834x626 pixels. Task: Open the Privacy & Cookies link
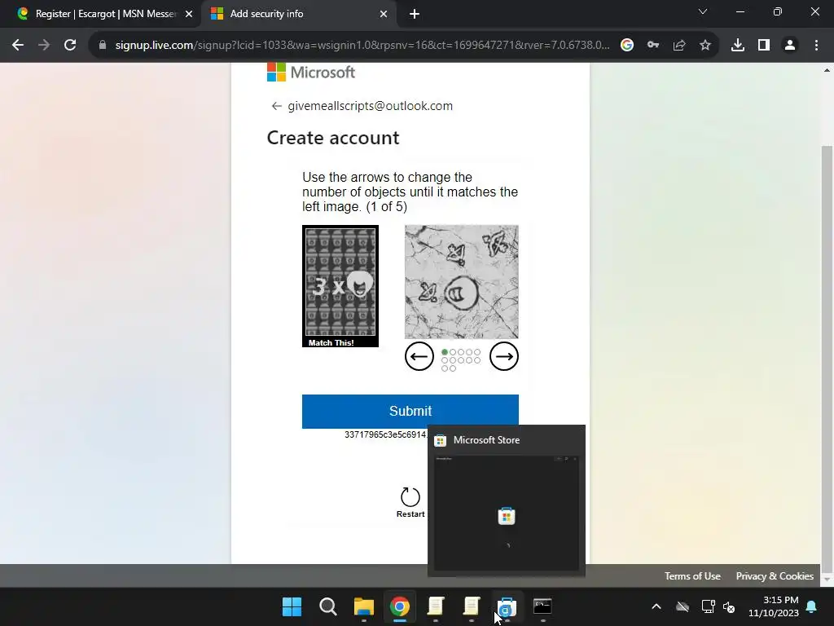click(x=775, y=576)
